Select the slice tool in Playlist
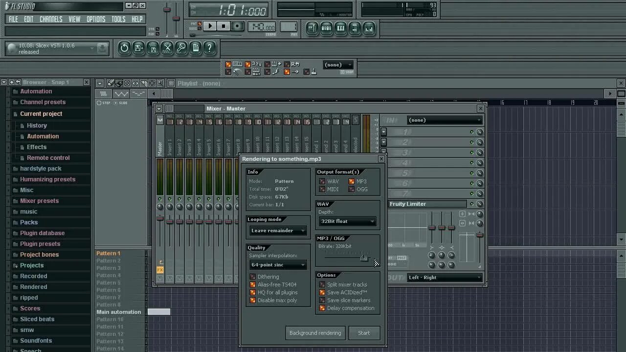This screenshot has width=626, height=352. pos(144,83)
